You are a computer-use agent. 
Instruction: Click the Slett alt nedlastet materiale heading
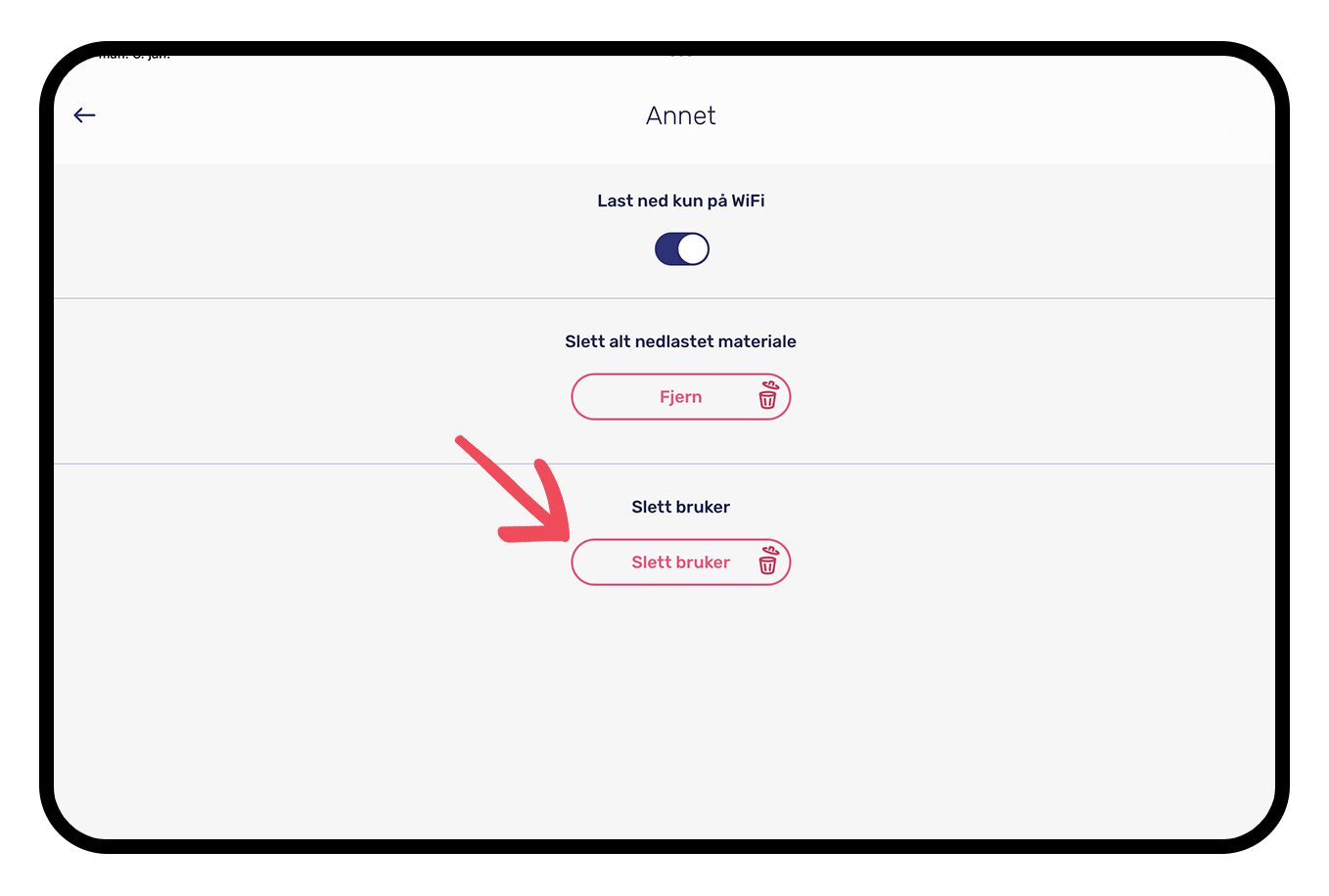681,341
